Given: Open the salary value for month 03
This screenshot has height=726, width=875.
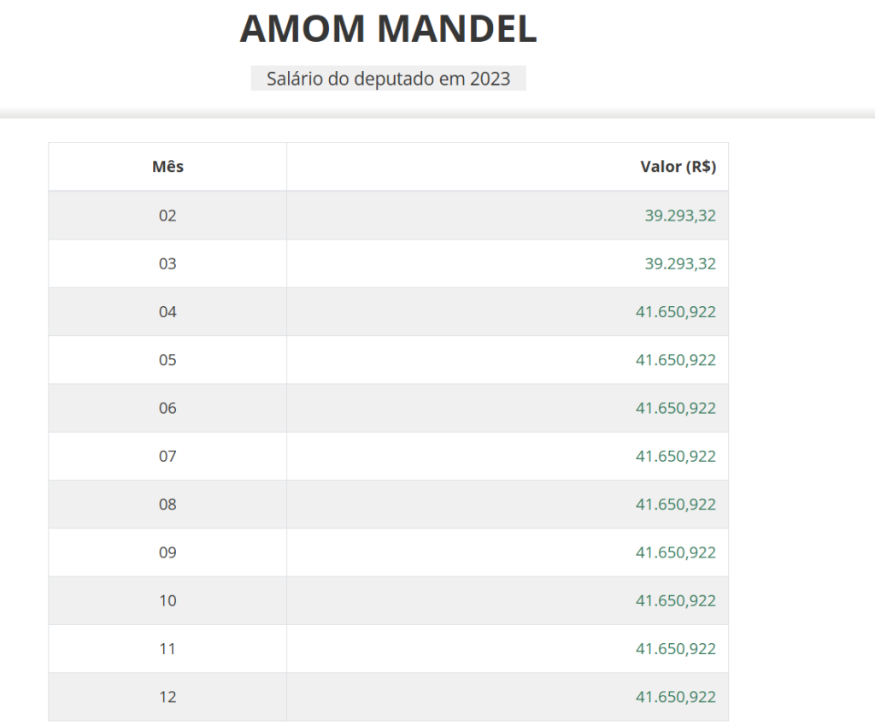Looking at the screenshot, I should [x=680, y=263].
